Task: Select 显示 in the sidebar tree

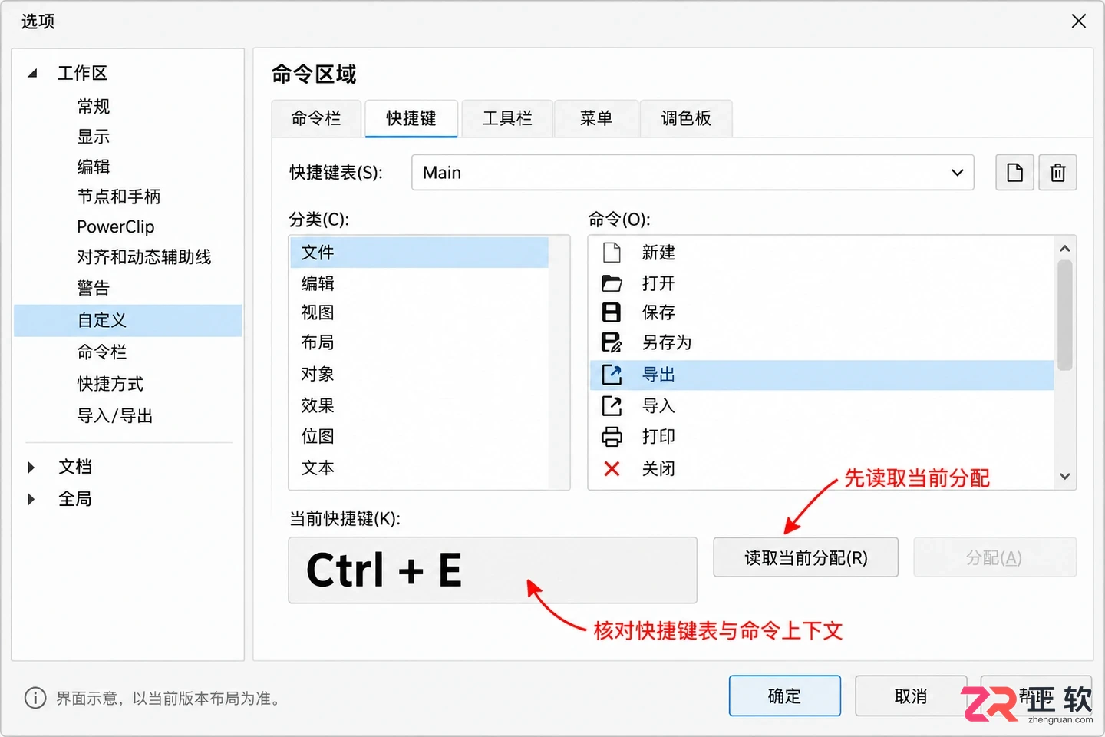Action: click(x=94, y=137)
